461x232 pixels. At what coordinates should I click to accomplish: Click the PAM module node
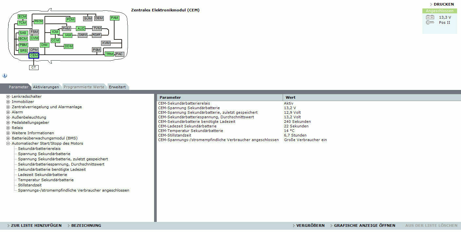tap(115, 18)
